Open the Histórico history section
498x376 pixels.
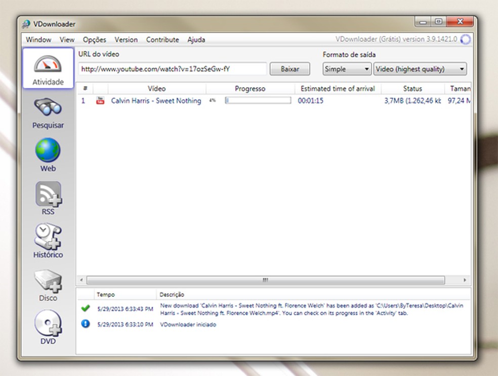pyautogui.click(x=48, y=241)
